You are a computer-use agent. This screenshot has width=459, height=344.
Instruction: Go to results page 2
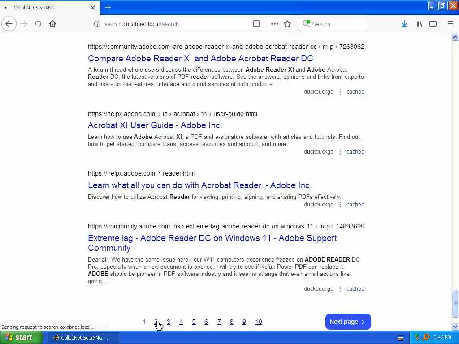click(x=156, y=322)
